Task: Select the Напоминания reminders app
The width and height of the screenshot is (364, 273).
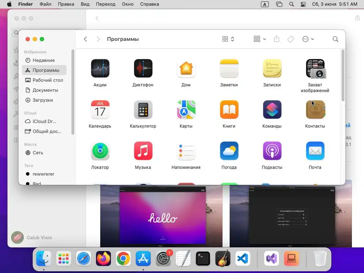Action: click(x=186, y=151)
